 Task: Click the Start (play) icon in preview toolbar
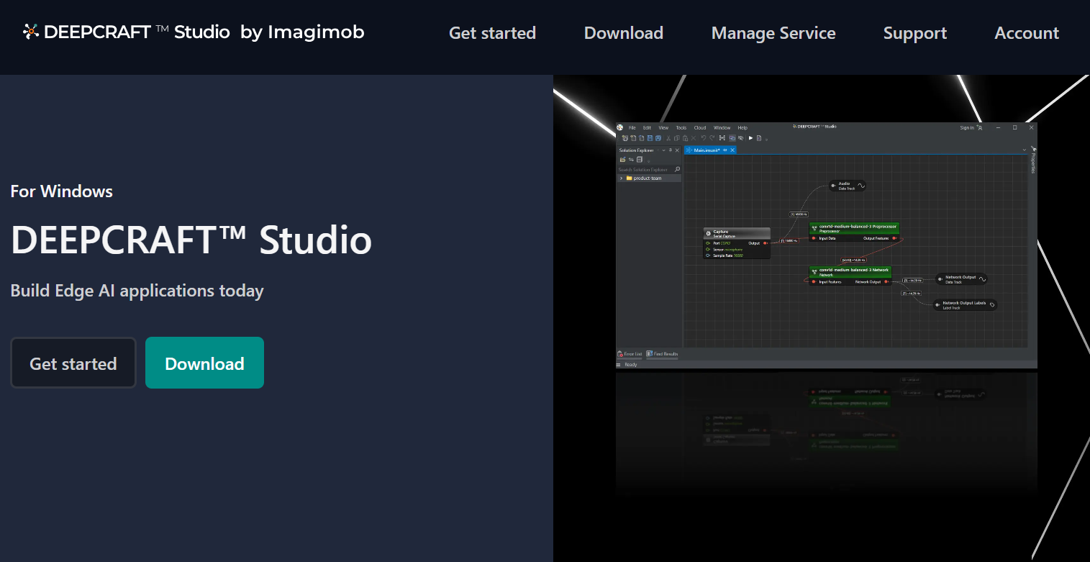(750, 138)
